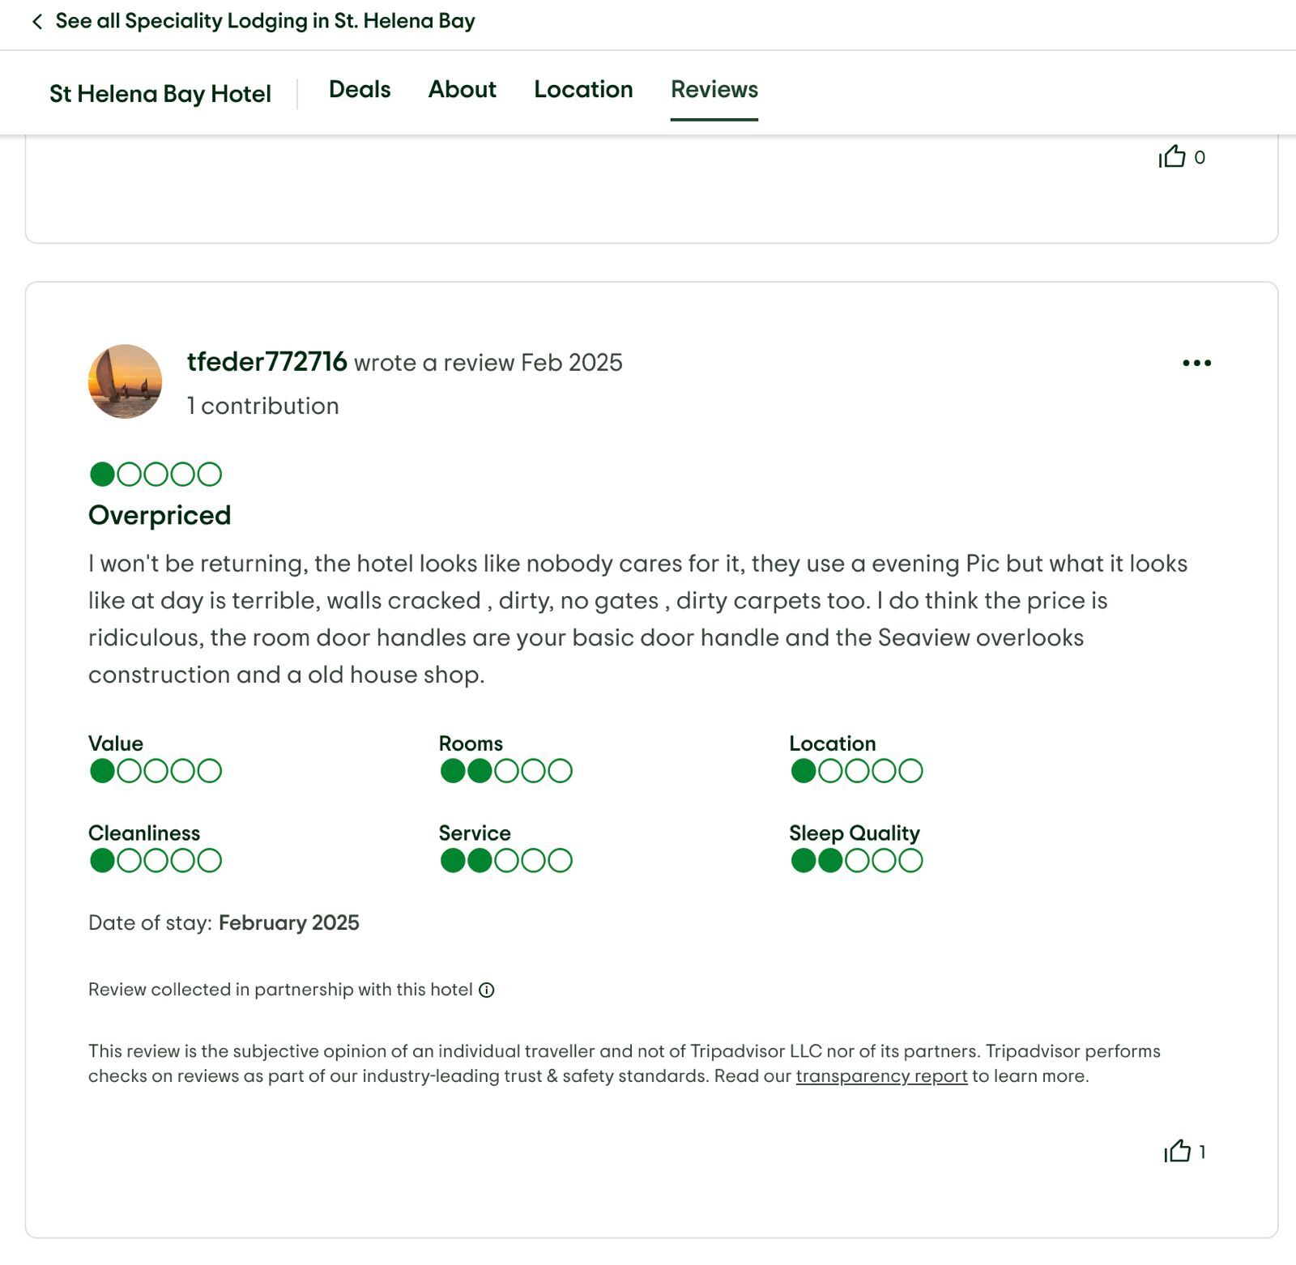Viewport: 1296px width, 1265px height.
Task: Click the overall one-bubble rating icon
Action: tap(156, 474)
